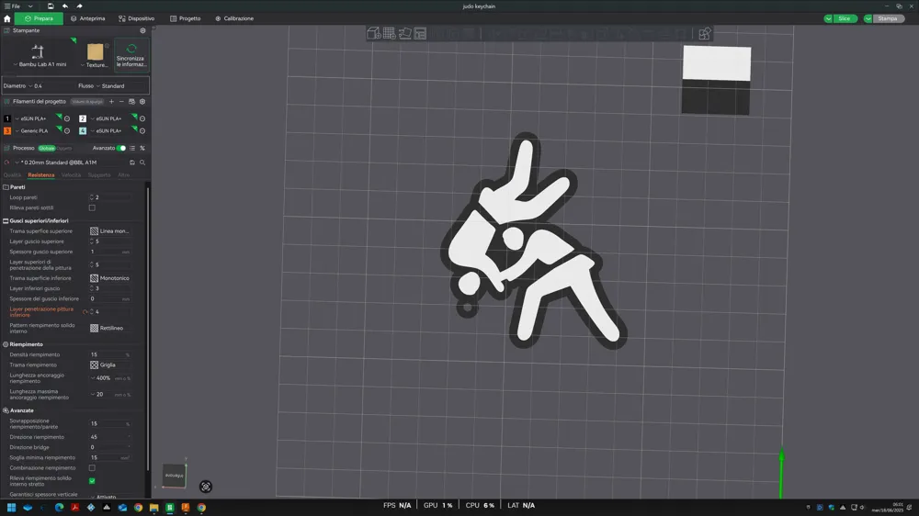Click the Slice button
Viewport: 919px width, 516px height.
pos(845,18)
